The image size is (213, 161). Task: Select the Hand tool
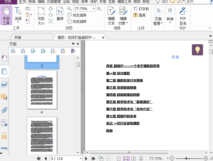(x=6, y=15)
